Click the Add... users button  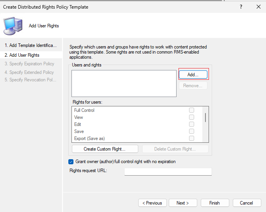(x=193, y=75)
